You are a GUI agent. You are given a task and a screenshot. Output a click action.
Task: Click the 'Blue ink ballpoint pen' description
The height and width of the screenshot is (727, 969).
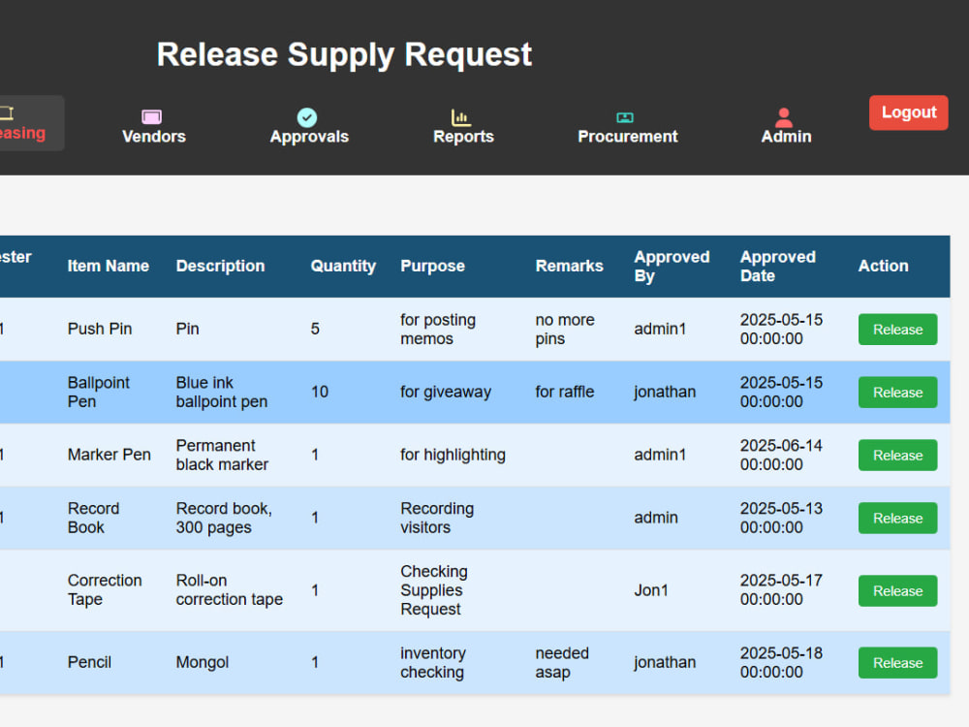(x=221, y=392)
